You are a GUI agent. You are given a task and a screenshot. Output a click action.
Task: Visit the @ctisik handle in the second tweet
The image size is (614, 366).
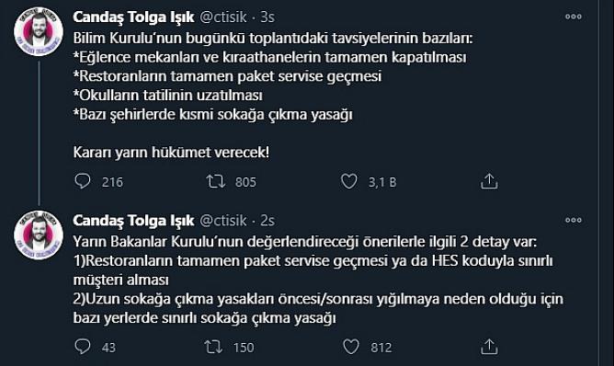(223, 221)
